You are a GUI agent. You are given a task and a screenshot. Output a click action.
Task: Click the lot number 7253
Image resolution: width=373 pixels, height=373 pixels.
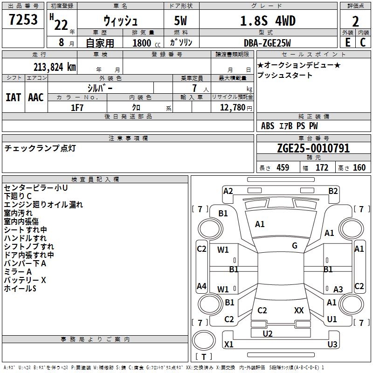click(23, 20)
